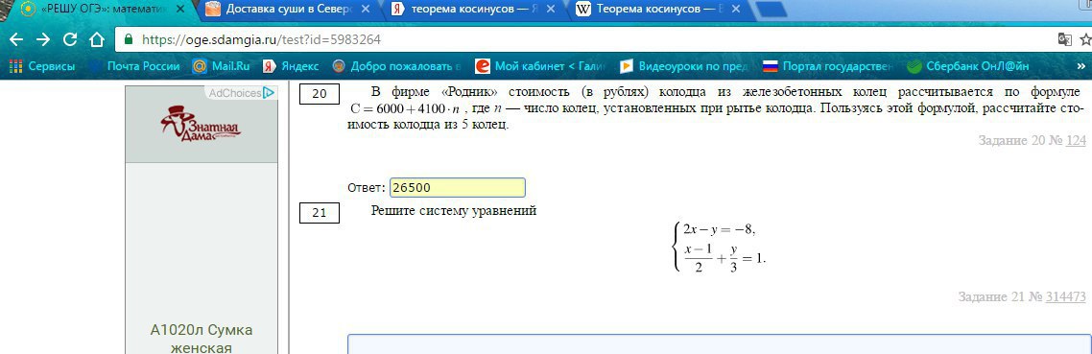Image resolution: width=1092 pixels, height=354 pixels.
Task: Go back with the browser back arrow
Action: pyautogui.click(x=16, y=39)
